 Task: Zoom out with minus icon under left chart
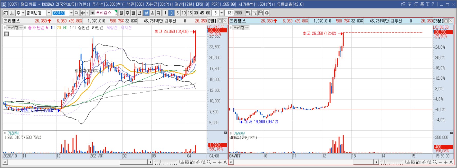tap(214, 162)
